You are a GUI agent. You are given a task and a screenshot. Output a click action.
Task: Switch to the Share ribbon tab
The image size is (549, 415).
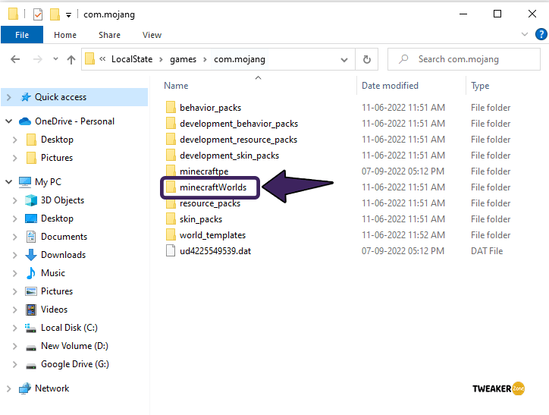[x=110, y=35]
